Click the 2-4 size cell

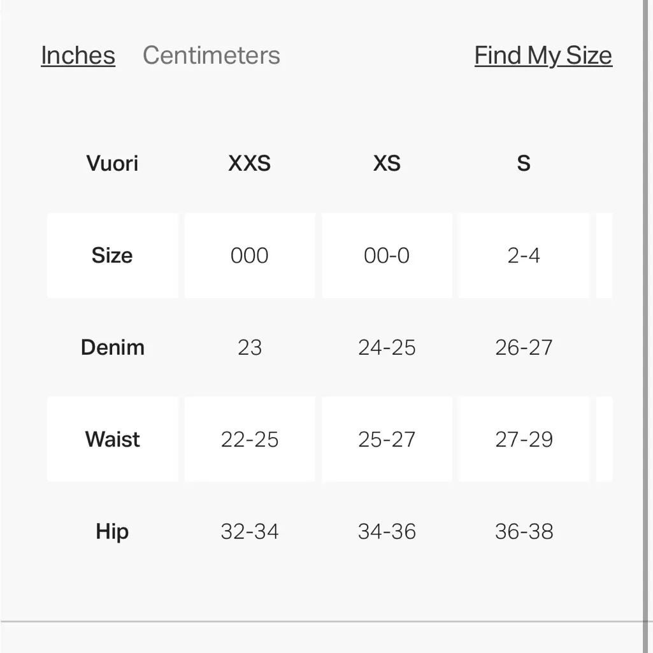(x=524, y=255)
